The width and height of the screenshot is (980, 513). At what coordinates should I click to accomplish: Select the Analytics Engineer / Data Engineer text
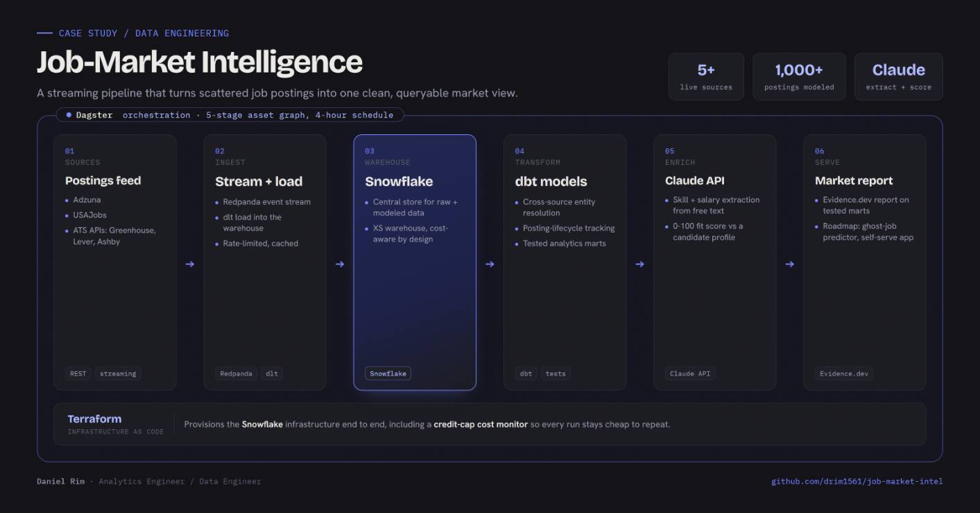tap(180, 481)
